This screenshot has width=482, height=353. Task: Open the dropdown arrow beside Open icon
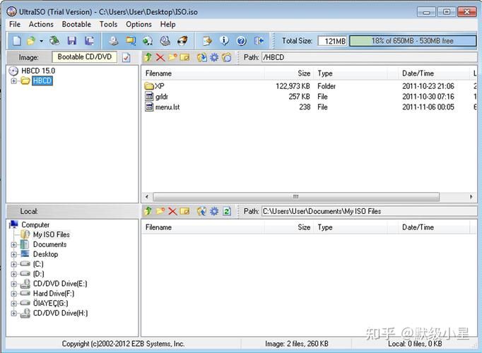pos(41,41)
